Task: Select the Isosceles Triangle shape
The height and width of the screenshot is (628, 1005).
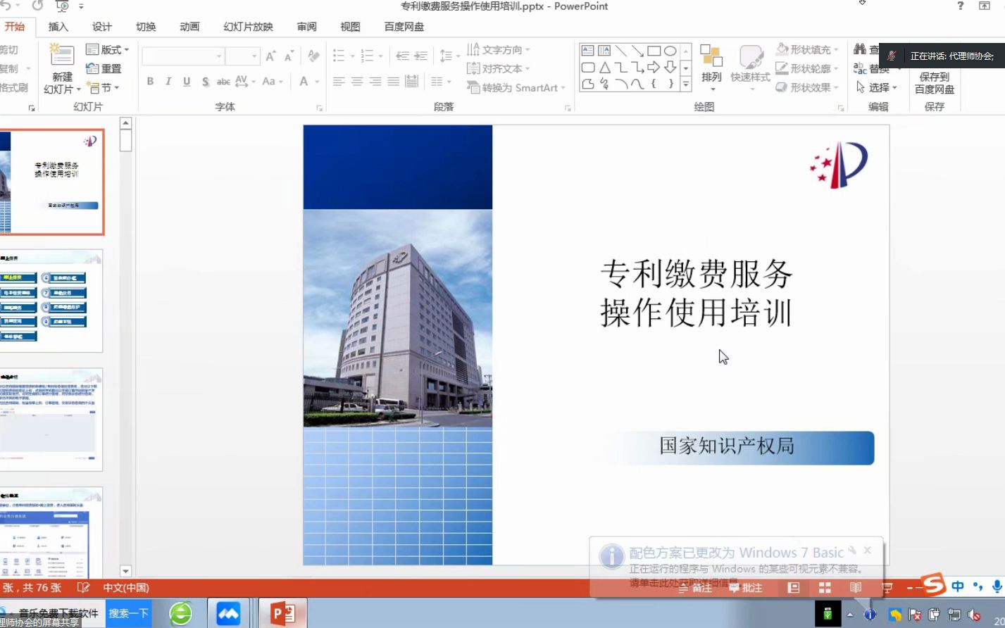Action: pyautogui.click(x=605, y=68)
